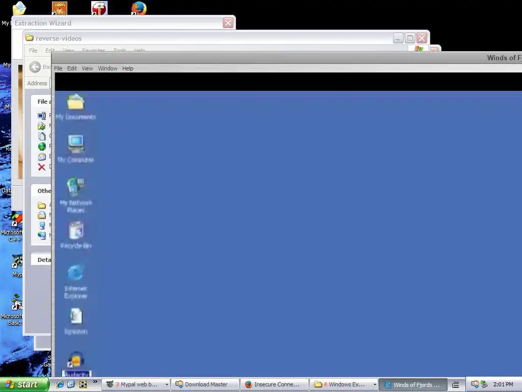The height and width of the screenshot is (392, 522).
Task: Select the red shortcut icon on desktop top
Action: point(99,8)
